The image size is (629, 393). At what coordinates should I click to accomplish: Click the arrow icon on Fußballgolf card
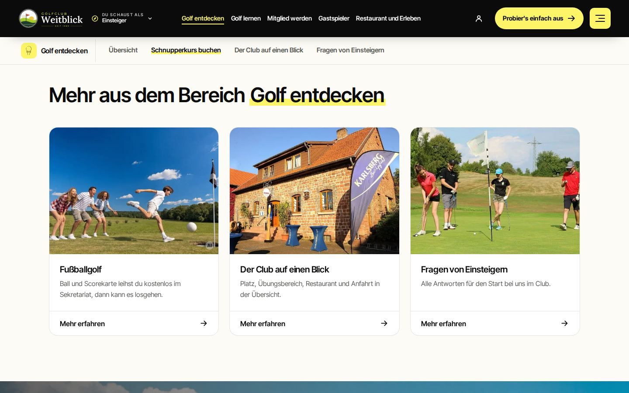tap(204, 323)
